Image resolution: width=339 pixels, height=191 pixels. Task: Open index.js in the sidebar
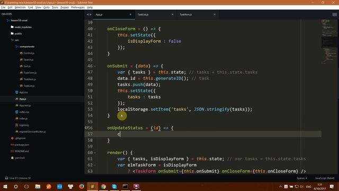coord(23,118)
